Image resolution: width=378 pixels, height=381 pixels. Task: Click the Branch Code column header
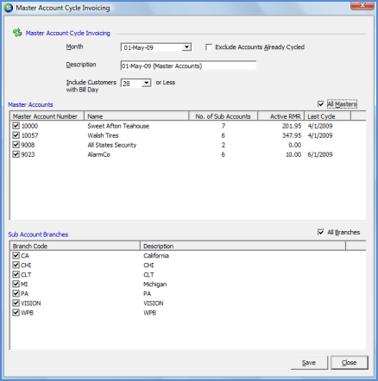[75, 246]
